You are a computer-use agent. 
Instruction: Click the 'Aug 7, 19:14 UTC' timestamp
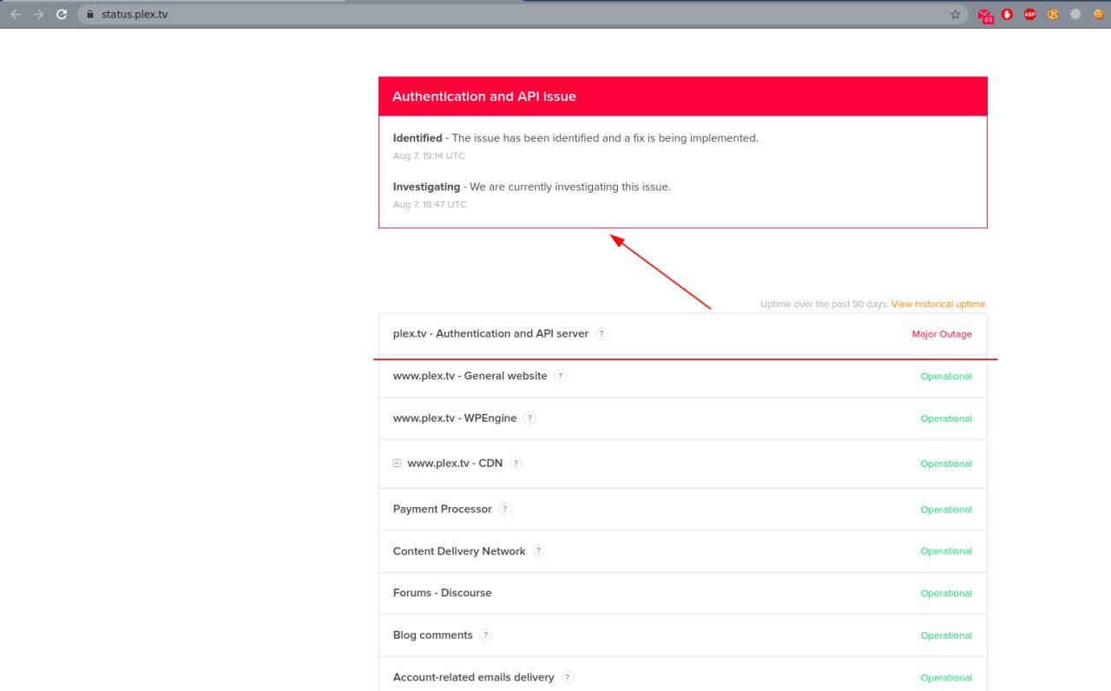[429, 156]
